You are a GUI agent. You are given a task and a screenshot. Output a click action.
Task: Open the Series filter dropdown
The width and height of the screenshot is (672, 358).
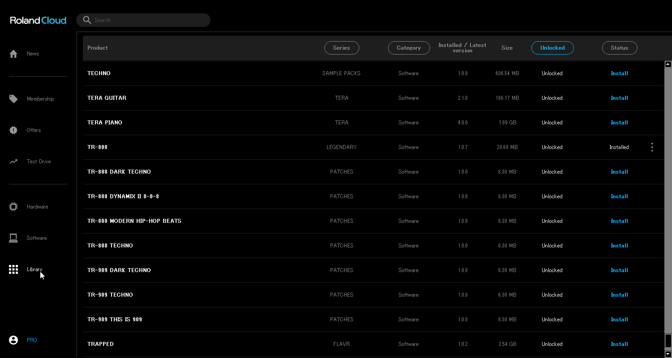point(342,48)
